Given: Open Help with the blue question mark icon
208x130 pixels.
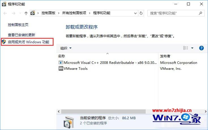Looking at the screenshot, I should [201, 48].
